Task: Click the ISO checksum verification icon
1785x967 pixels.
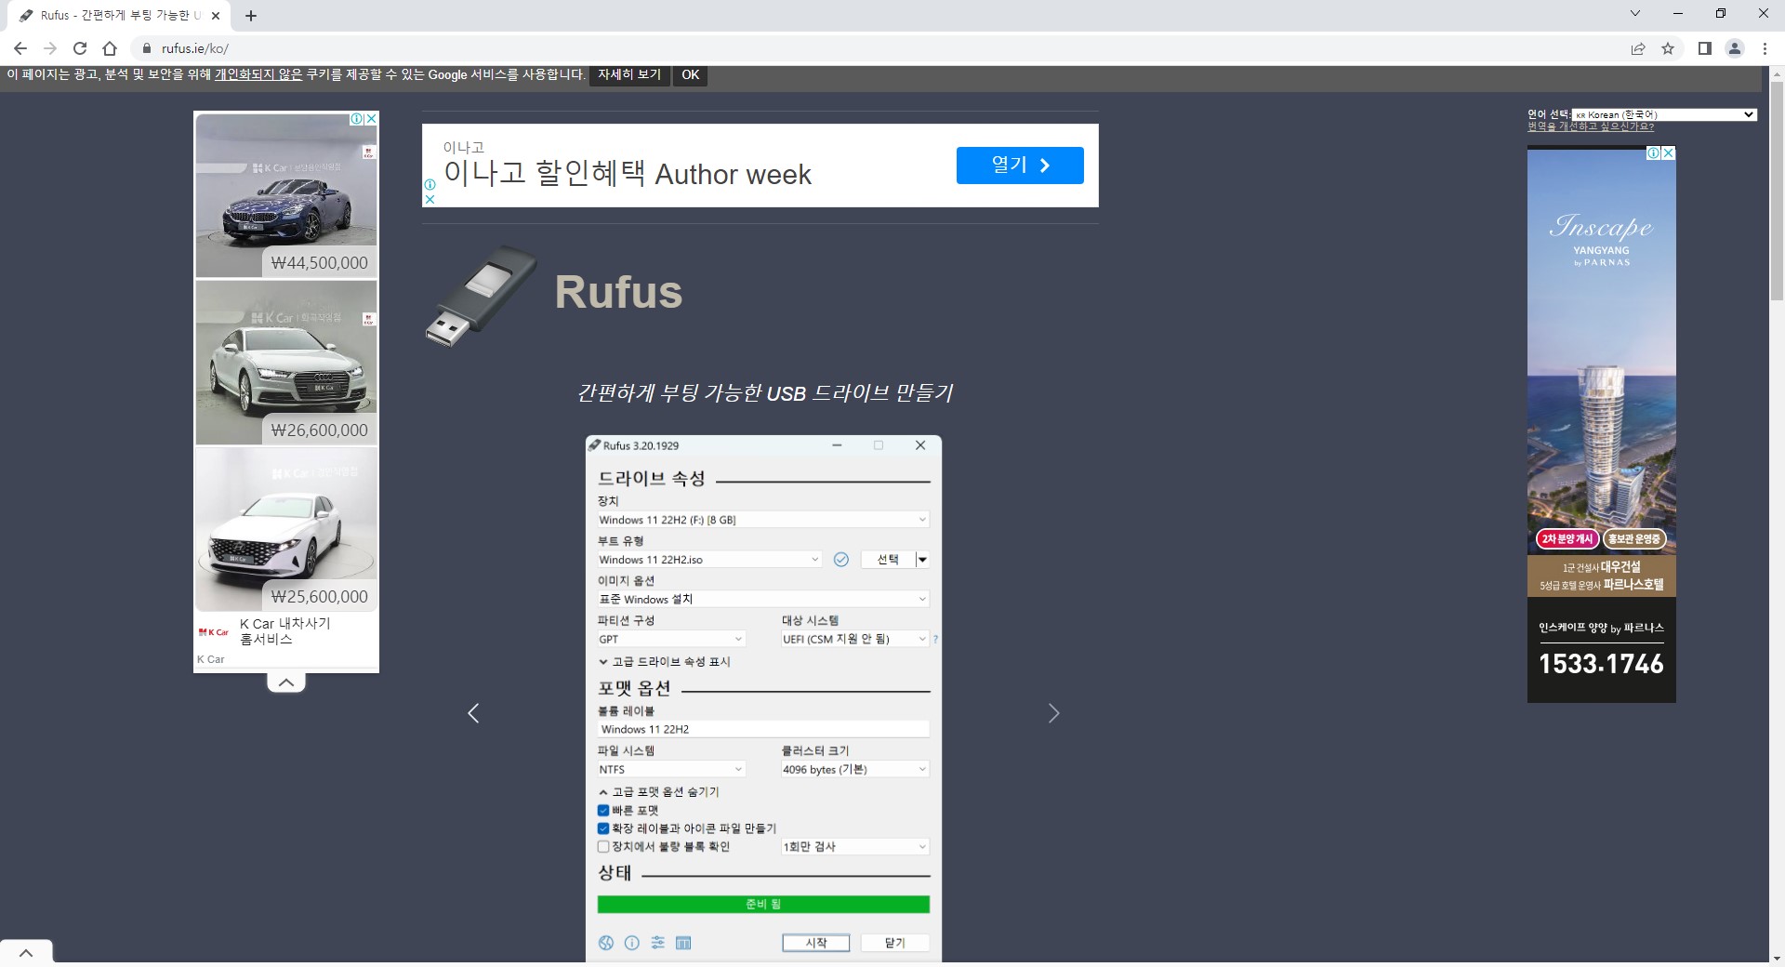Action: 842,560
